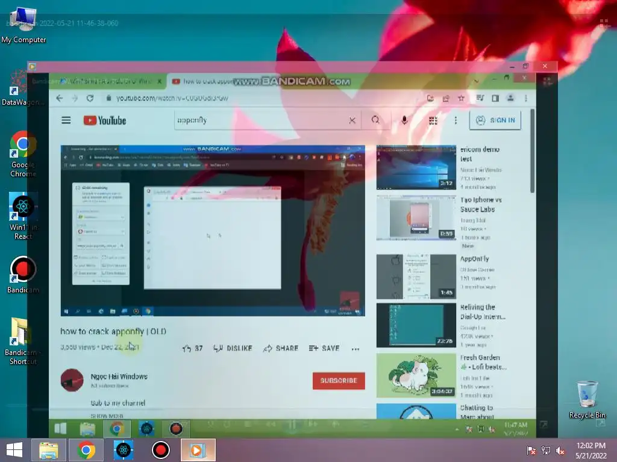
Task: Click 'ericom demo test' title text
Action: tap(480, 154)
